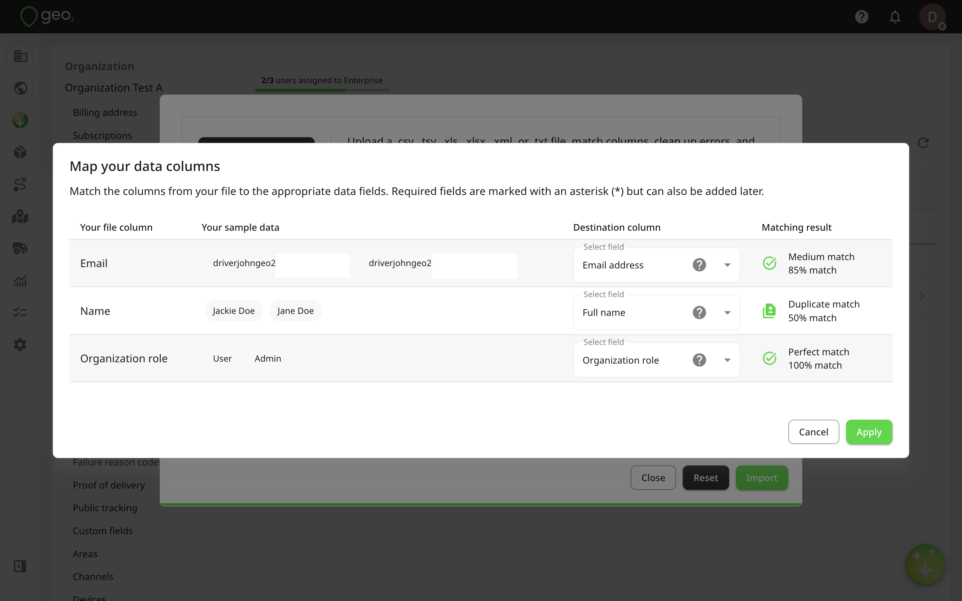The height and width of the screenshot is (601, 962).
Task: Open the globe sidebar icon
Action: pyautogui.click(x=20, y=88)
